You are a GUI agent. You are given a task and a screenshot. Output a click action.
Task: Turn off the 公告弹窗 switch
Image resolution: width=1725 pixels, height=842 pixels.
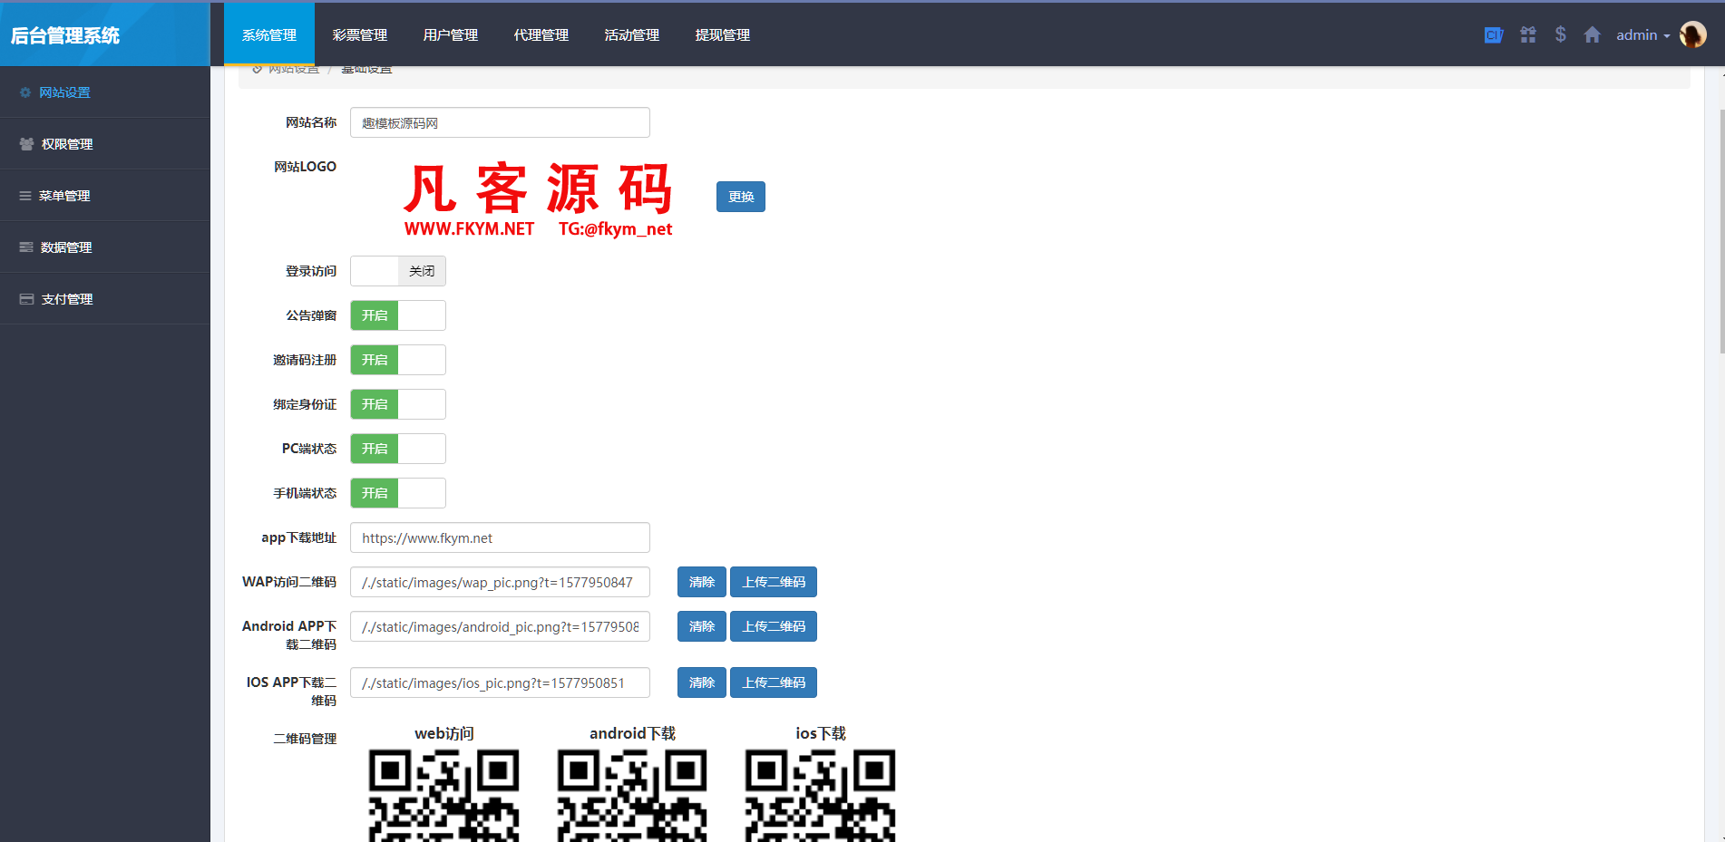tap(397, 315)
